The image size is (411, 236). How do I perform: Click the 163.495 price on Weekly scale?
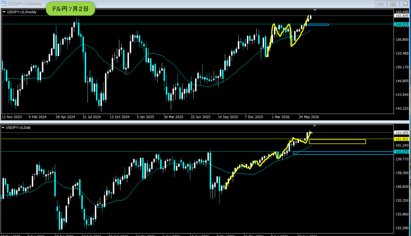coord(401,12)
